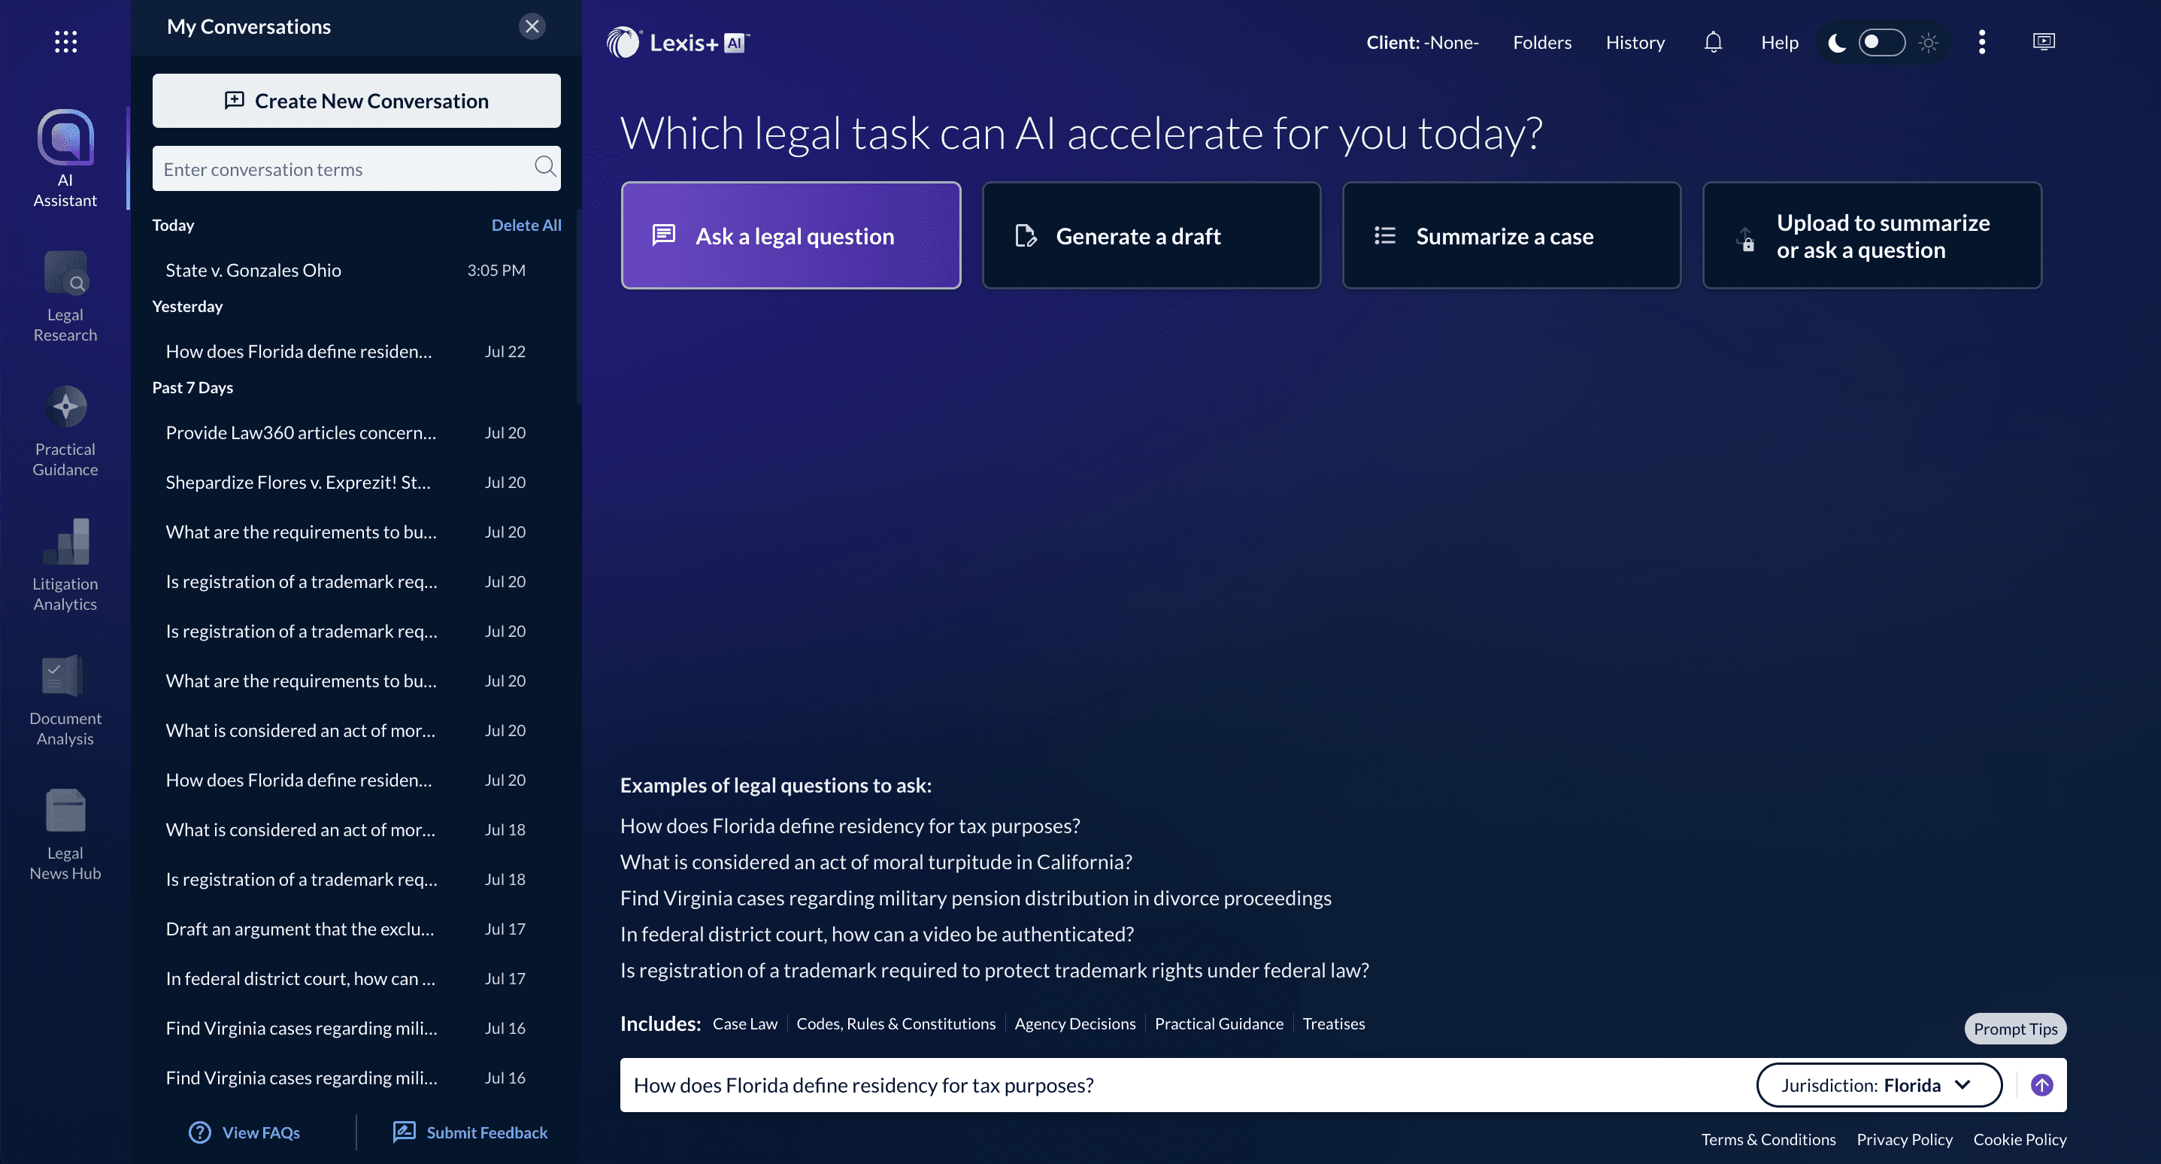Image resolution: width=2161 pixels, height=1164 pixels.
Task: Click search magnifier in conversation terms box
Action: [544, 166]
